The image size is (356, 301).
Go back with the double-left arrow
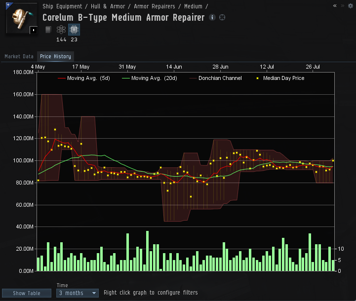point(335,6)
